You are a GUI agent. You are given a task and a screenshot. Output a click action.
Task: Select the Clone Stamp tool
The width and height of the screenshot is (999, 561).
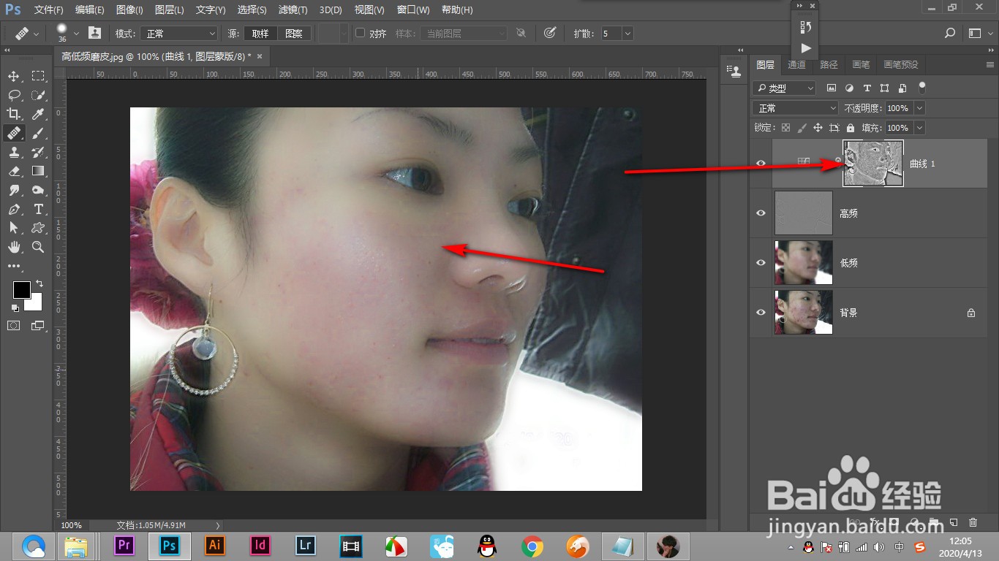[15, 152]
